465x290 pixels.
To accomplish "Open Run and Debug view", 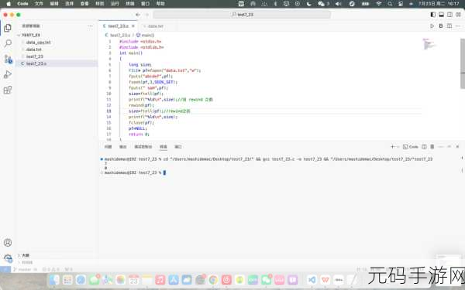I will [8, 74].
